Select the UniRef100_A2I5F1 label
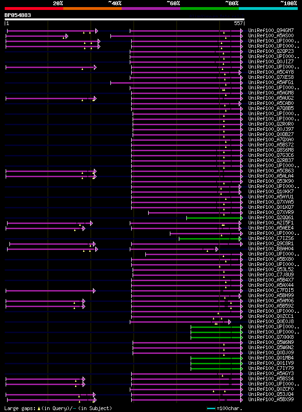Image resolution: width=302 pixels, height=412 pixels. tap(271, 223)
